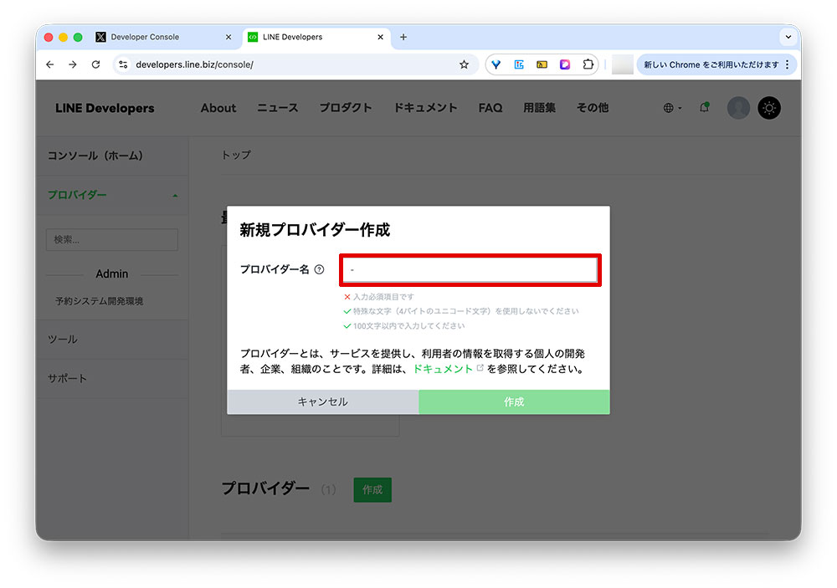Select the Admin role label
Viewport: 837px width, 588px height.
point(111,274)
